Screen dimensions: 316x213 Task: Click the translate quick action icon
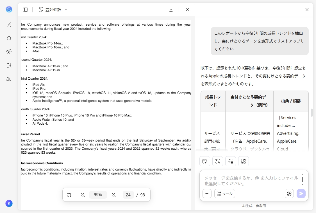pyautogui.click(x=218, y=161)
